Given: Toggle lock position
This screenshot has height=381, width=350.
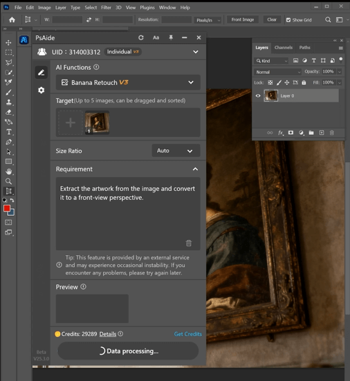Looking at the screenshot, I should pyautogui.click(x=287, y=82).
